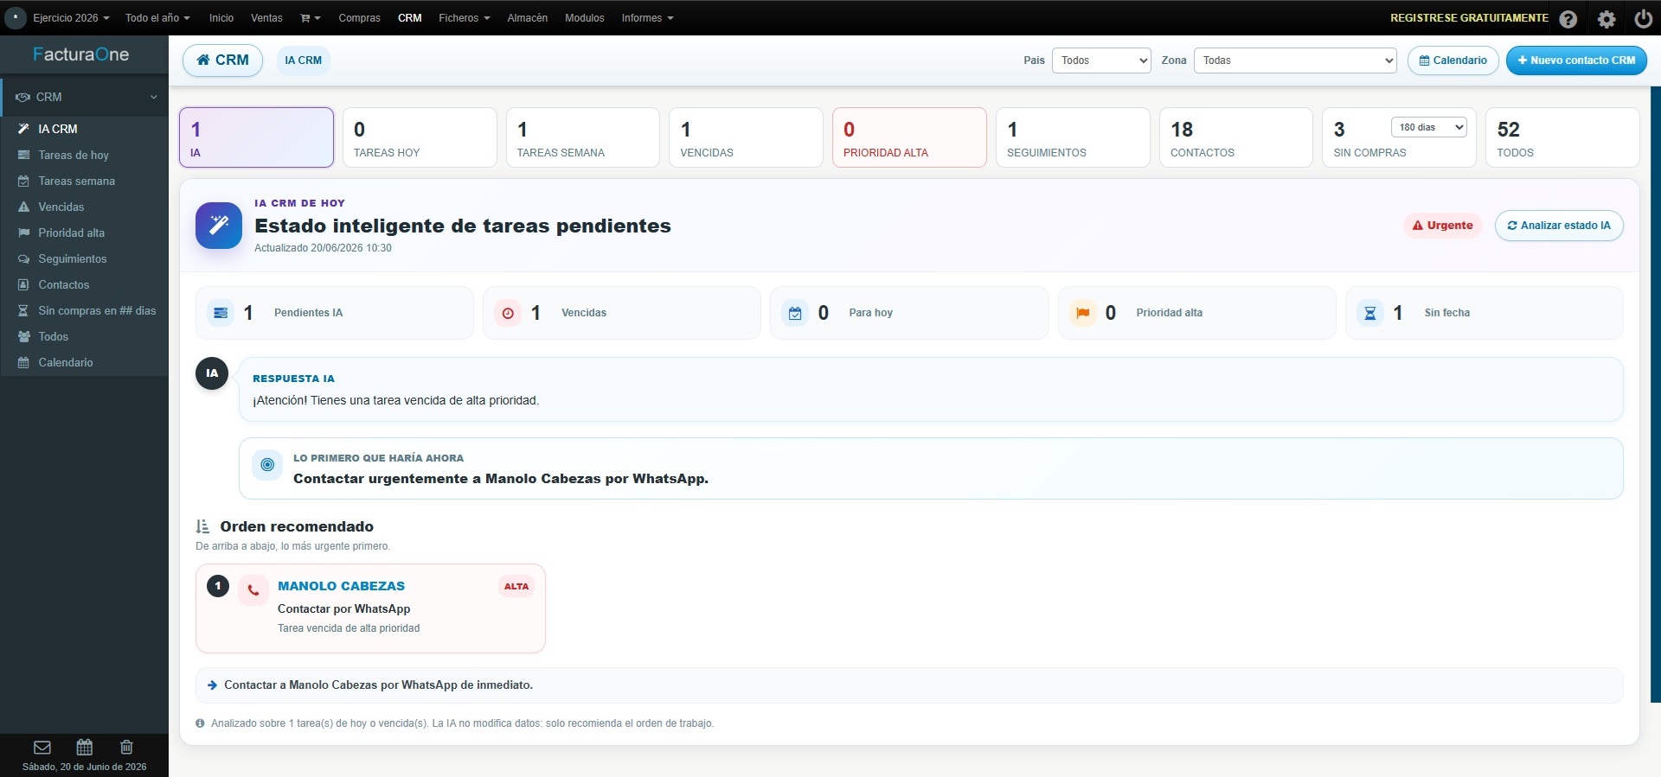Open the help question mark icon
The height and width of the screenshot is (777, 1661).
pos(1568,18)
